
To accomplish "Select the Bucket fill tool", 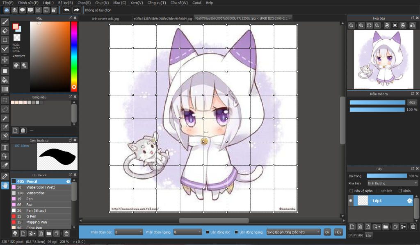I will click(5, 80).
